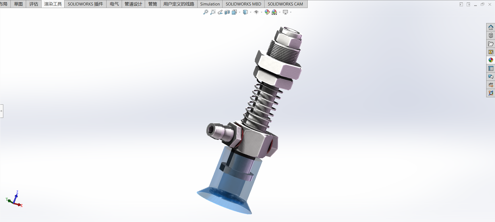
Task: Expand the left feature panel handle
Action: [x=1, y=111]
